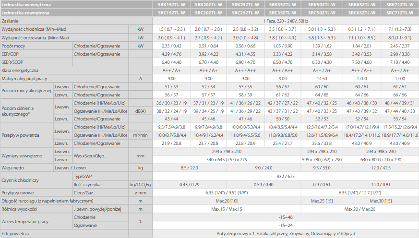Select EER/COP value 3.14 / 3.58
419x238 pixels.
(x=322, y=54)
